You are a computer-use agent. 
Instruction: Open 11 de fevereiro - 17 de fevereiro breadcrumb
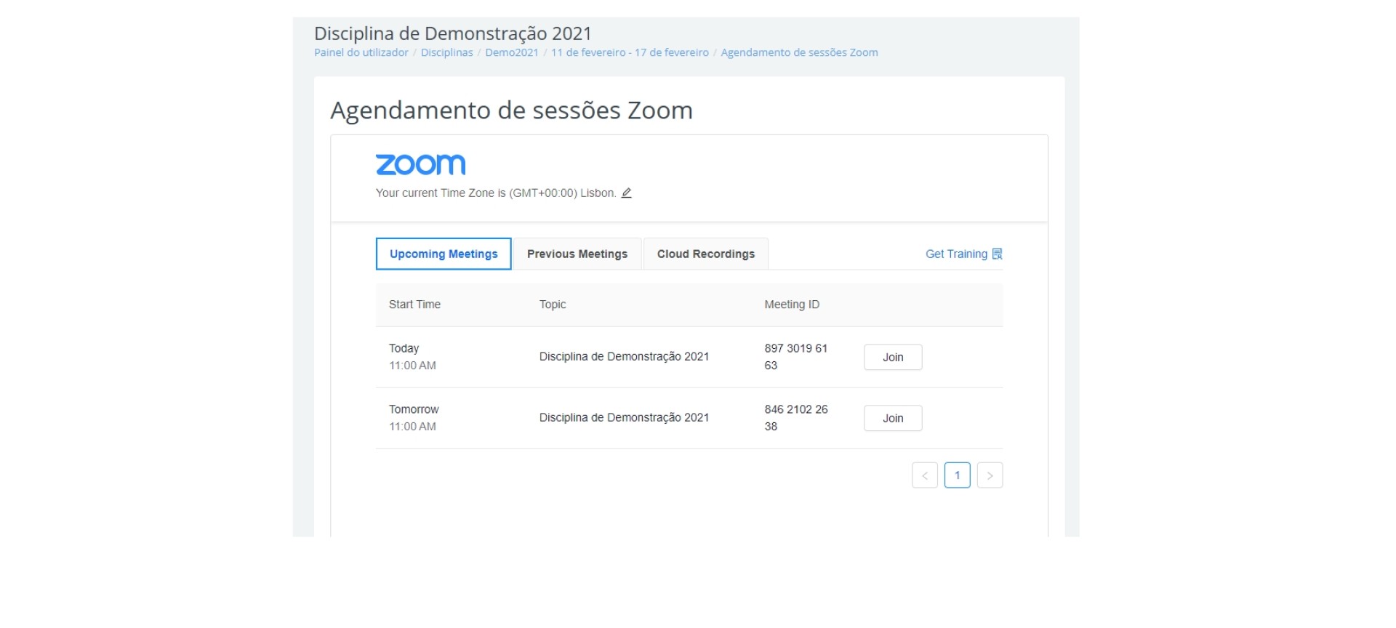coord(630,52)
